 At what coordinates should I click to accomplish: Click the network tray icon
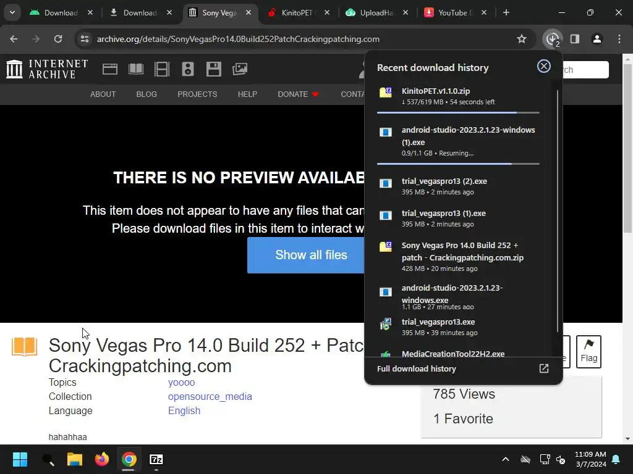545,459
